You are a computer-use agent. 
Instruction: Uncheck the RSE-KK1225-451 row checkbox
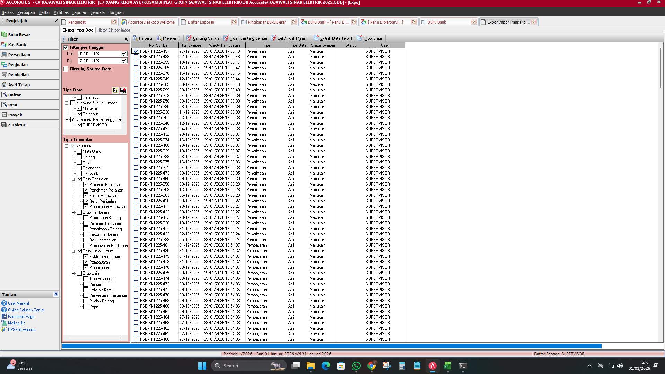tap(136, 51)
